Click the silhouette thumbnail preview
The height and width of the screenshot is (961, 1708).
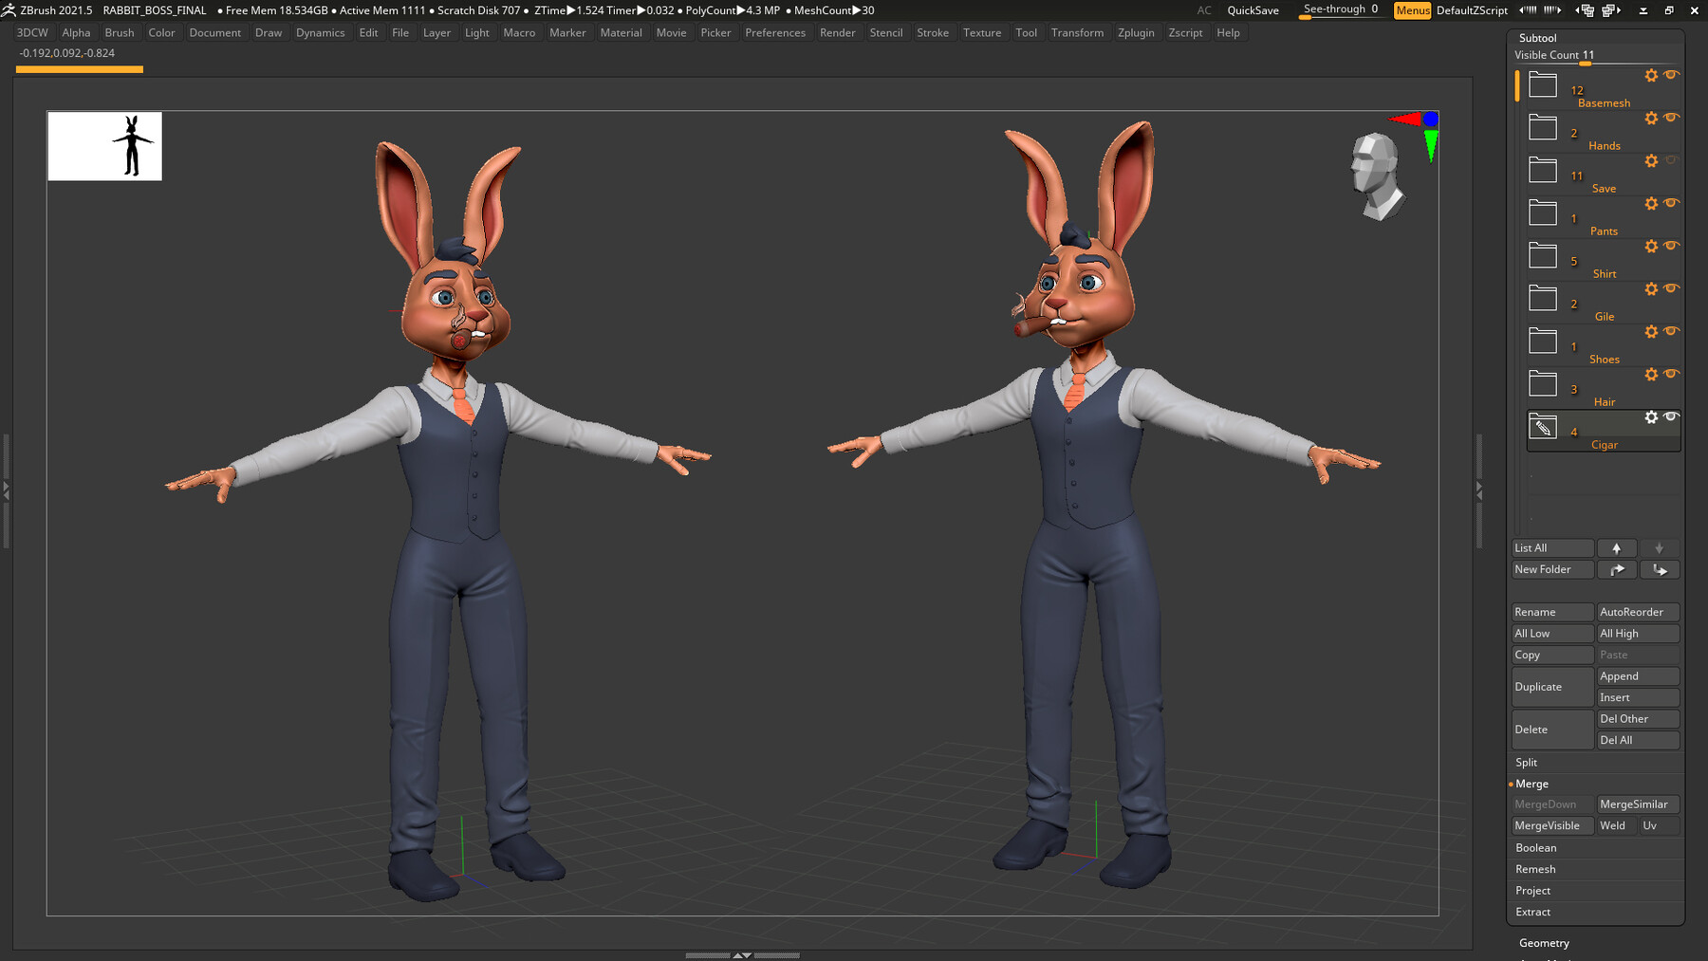(105, 146)
